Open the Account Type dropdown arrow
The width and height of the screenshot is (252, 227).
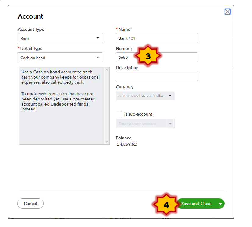[x=98, y=38]
